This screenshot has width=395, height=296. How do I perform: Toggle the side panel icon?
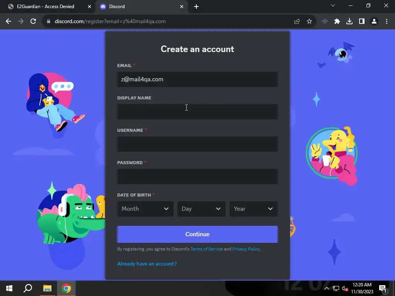(x=362, y=22)
